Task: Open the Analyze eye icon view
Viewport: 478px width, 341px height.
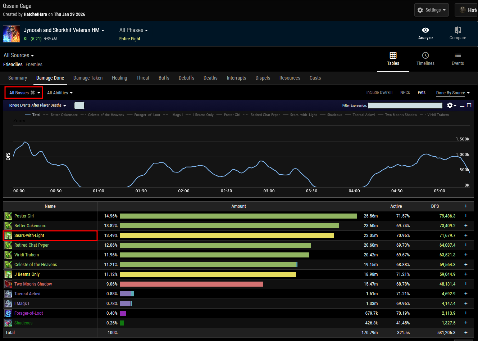Action: coord(425,30)
